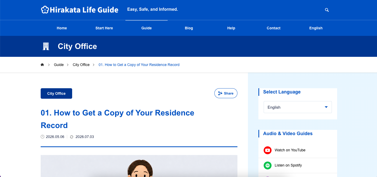Click the YouTube play icon
Viewport: 377px width, 177px height.
point(267,150)
